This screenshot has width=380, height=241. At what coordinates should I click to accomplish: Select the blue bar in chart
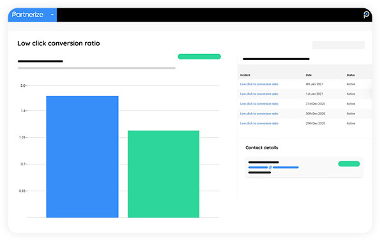click(82, 157)
